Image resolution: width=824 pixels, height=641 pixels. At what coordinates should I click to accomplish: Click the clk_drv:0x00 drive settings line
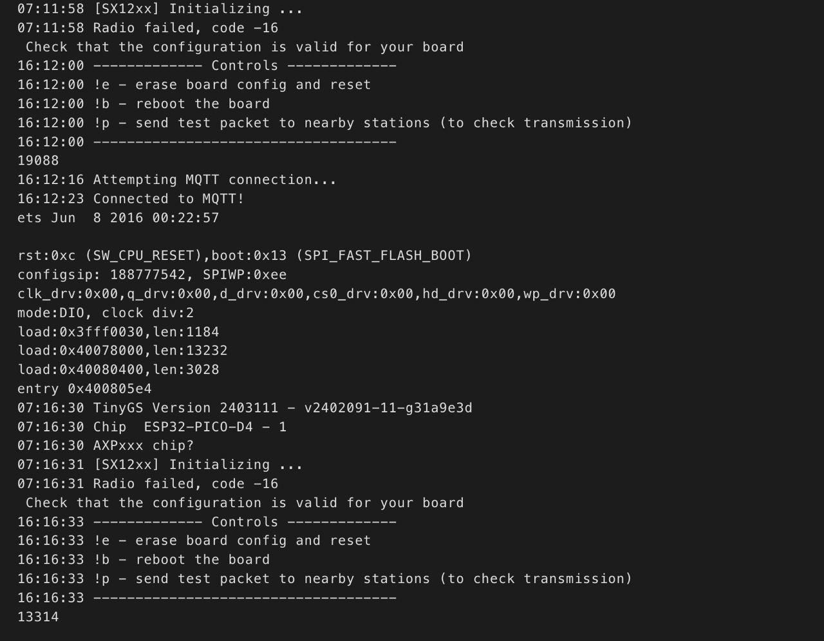[x=316, y=294]
